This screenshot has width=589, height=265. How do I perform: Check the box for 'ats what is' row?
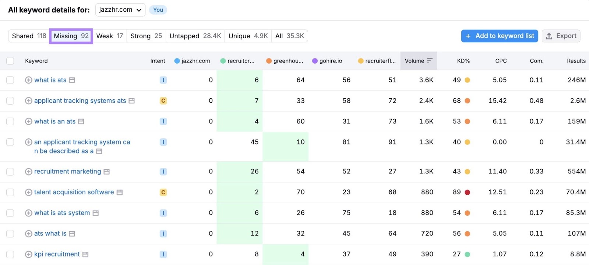coord(10,233)
